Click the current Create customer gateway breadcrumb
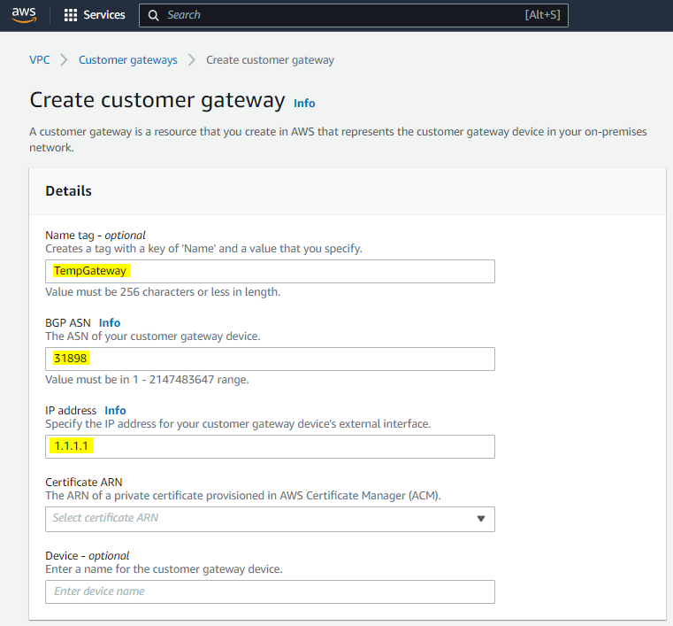Viewport: 673px width, 626px height. point(270,60)
